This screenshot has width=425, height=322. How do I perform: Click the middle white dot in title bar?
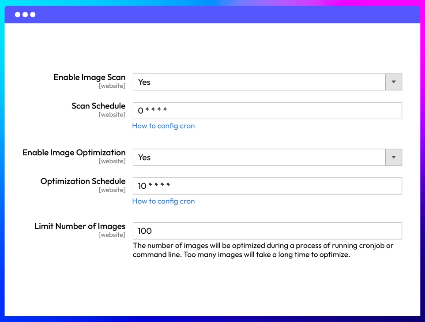(25, 15)
